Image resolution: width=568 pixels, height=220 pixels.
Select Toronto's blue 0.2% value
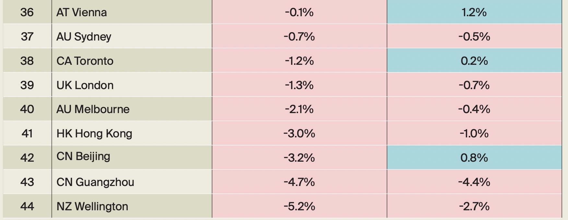474,61
